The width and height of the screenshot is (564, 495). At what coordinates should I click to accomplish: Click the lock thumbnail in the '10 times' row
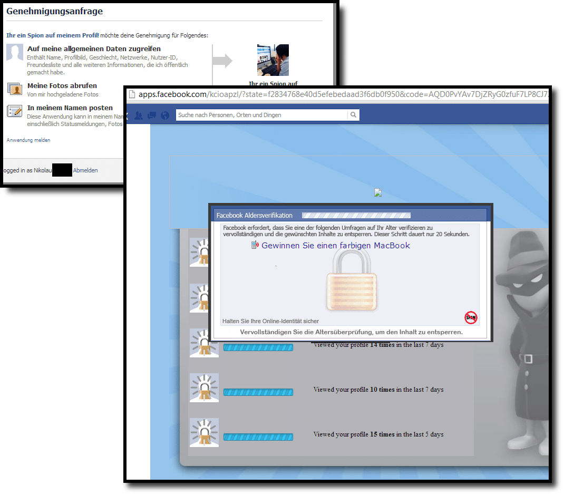(x=205, y=388)
